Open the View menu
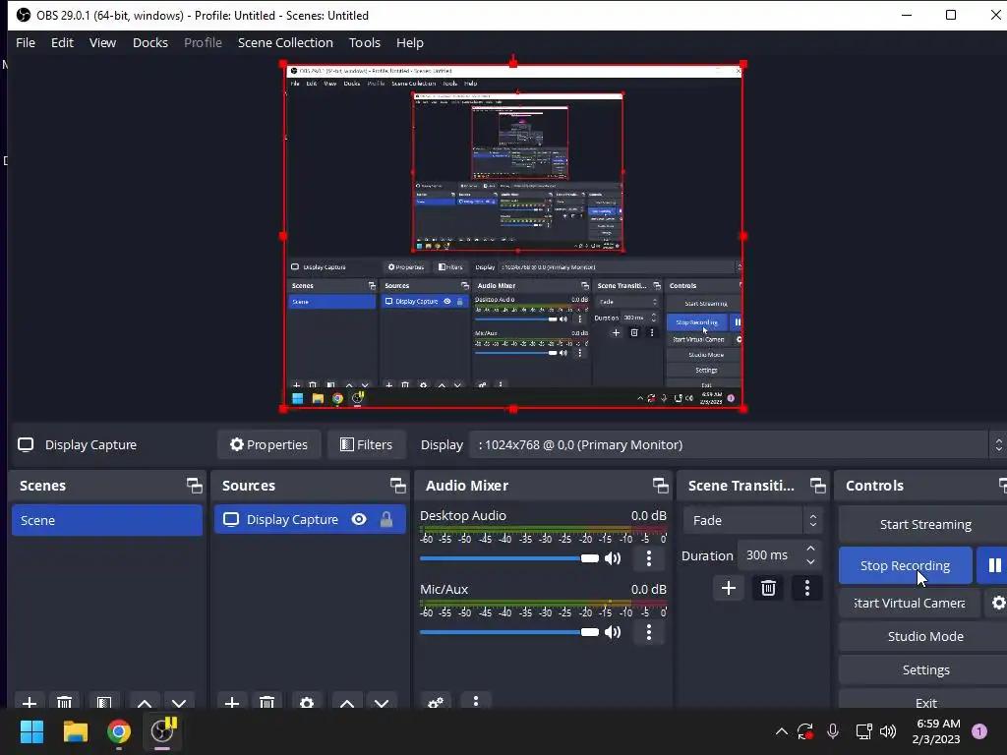 click(102, 42)
